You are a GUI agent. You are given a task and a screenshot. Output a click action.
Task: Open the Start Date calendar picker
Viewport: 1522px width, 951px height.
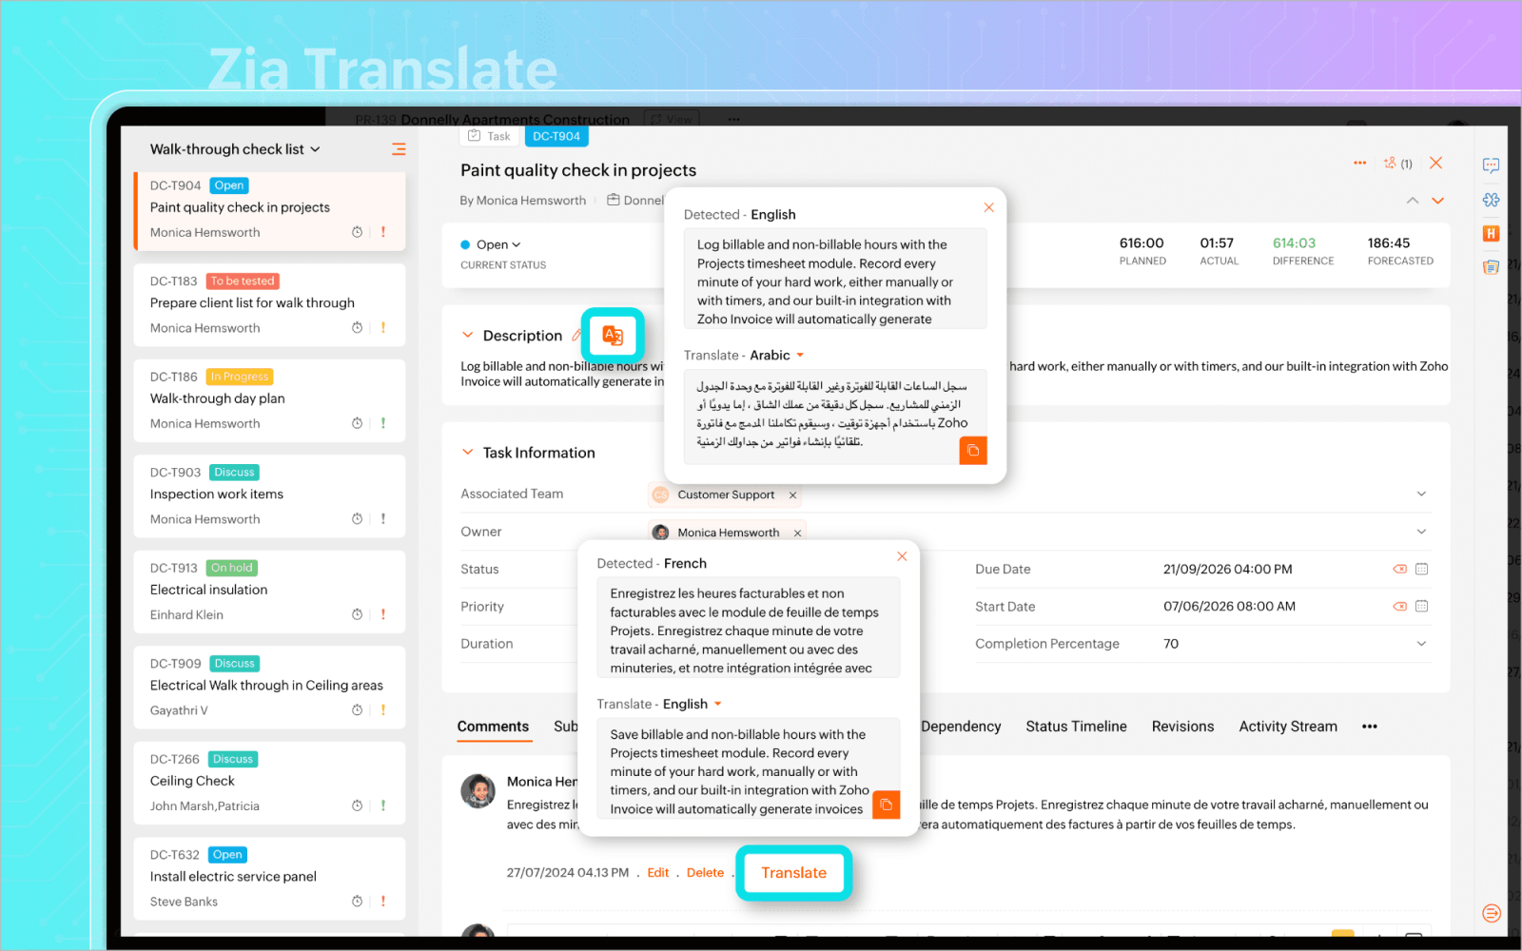point(1421,606)
